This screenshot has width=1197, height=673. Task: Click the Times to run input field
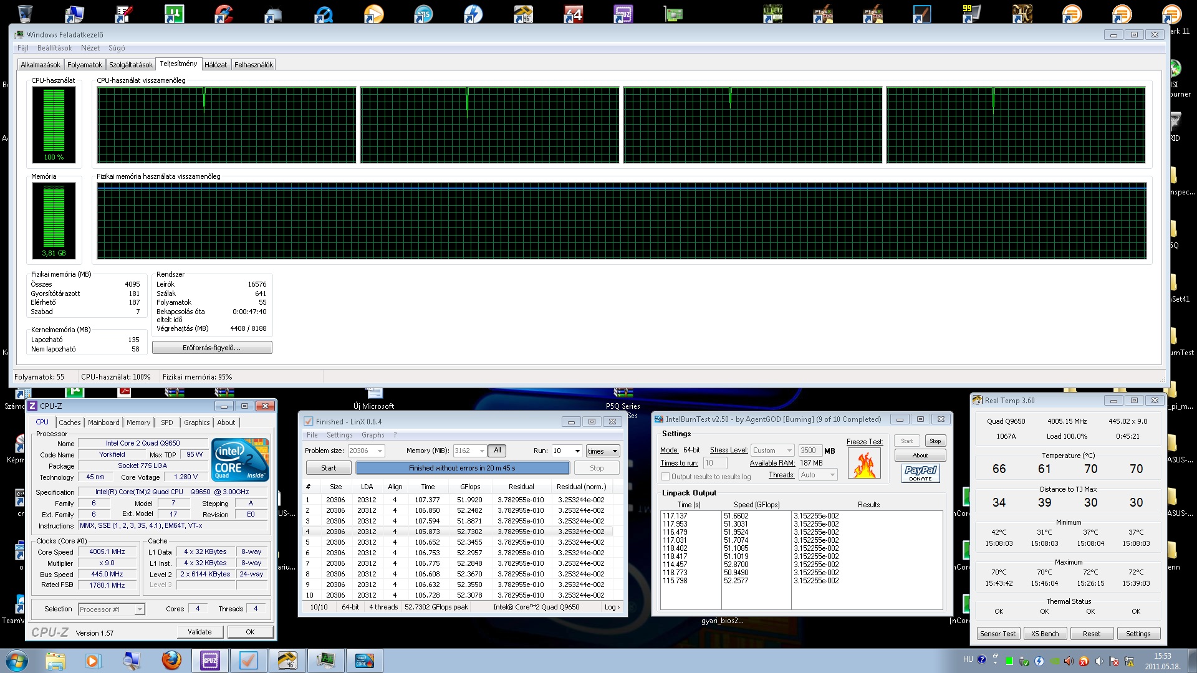pyautogui.click(x=715, y=463)
